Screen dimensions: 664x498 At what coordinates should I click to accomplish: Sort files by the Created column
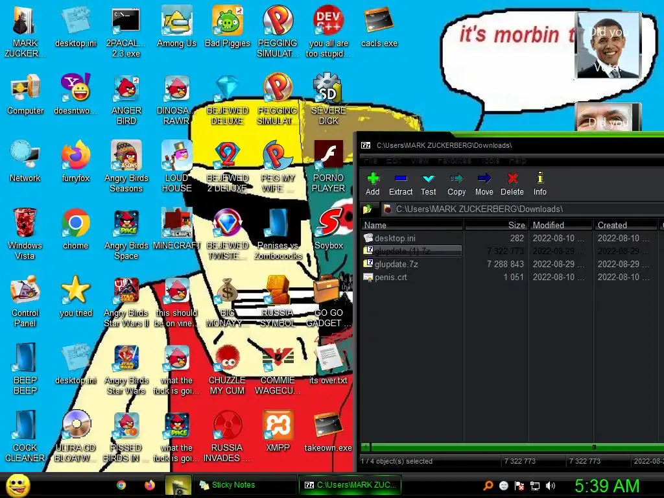[x=626, y=225]
